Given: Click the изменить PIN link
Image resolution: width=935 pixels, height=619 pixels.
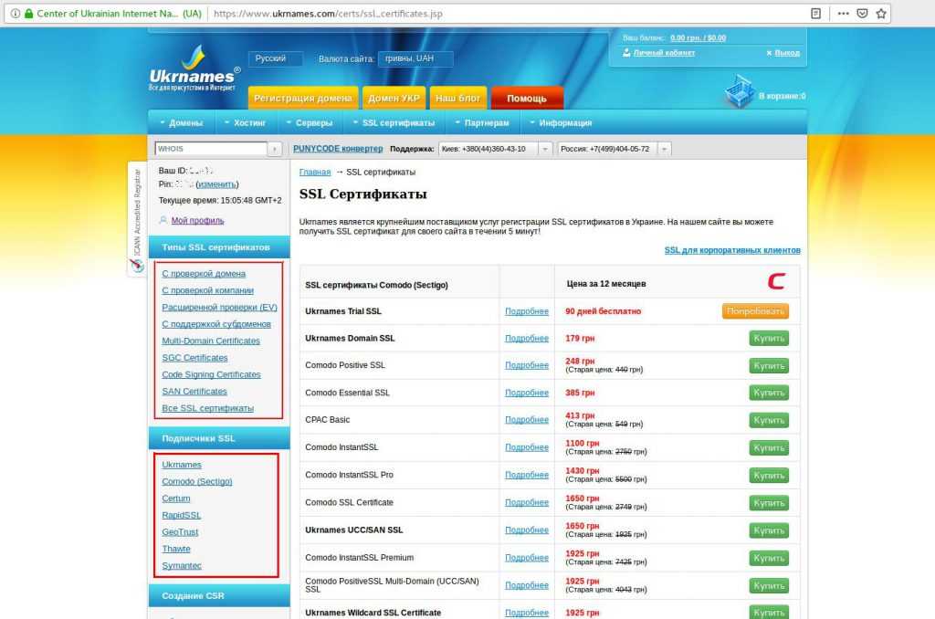Looking at the screenshot, I should tap(217, 184).
